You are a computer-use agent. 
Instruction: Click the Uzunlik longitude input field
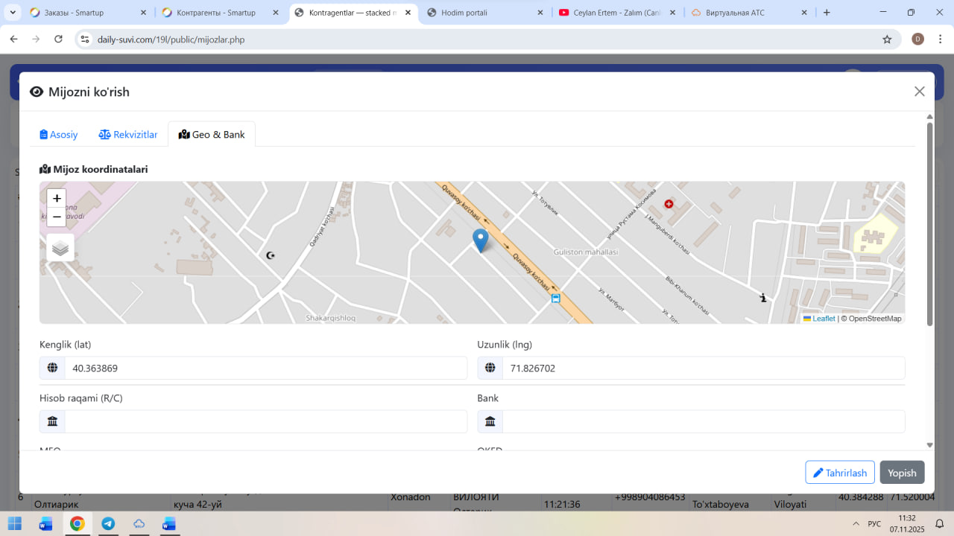[x=703, y=368]
